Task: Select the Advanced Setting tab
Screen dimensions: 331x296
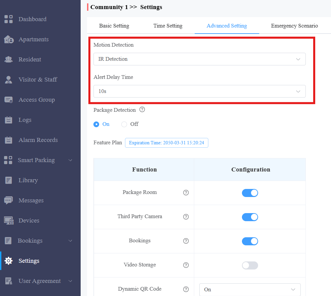Action: (227, 26)
